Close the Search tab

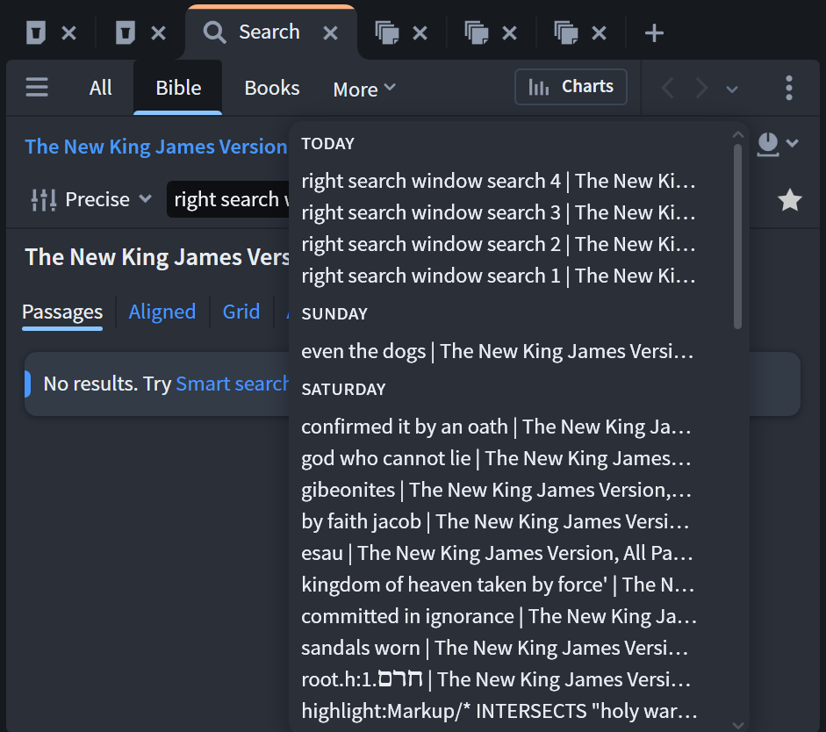pos(330,33)
